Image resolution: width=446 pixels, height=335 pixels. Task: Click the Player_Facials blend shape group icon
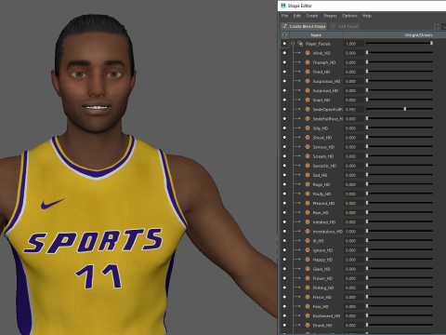(300, 44)
